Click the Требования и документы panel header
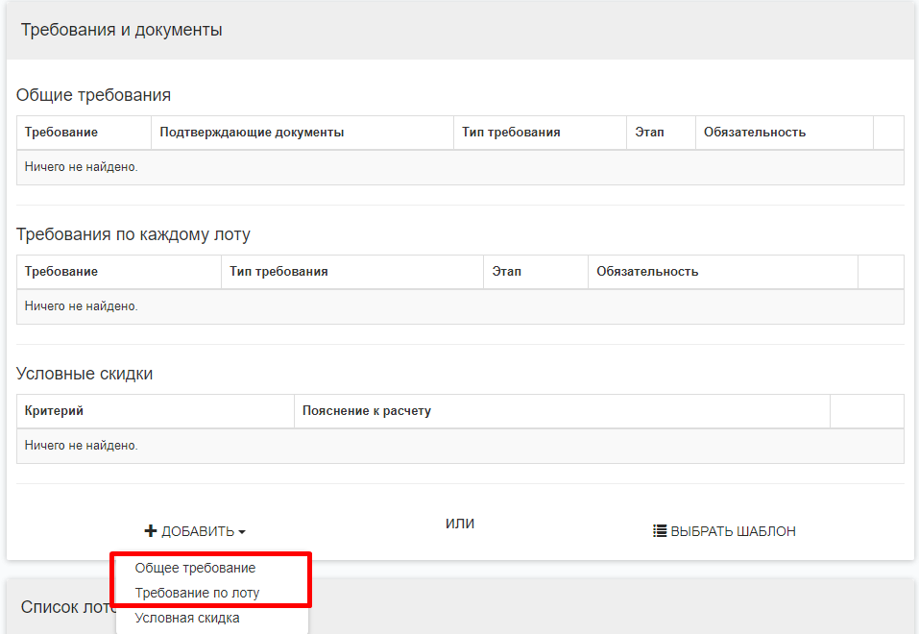919x634 pixels. pos(122,31)
